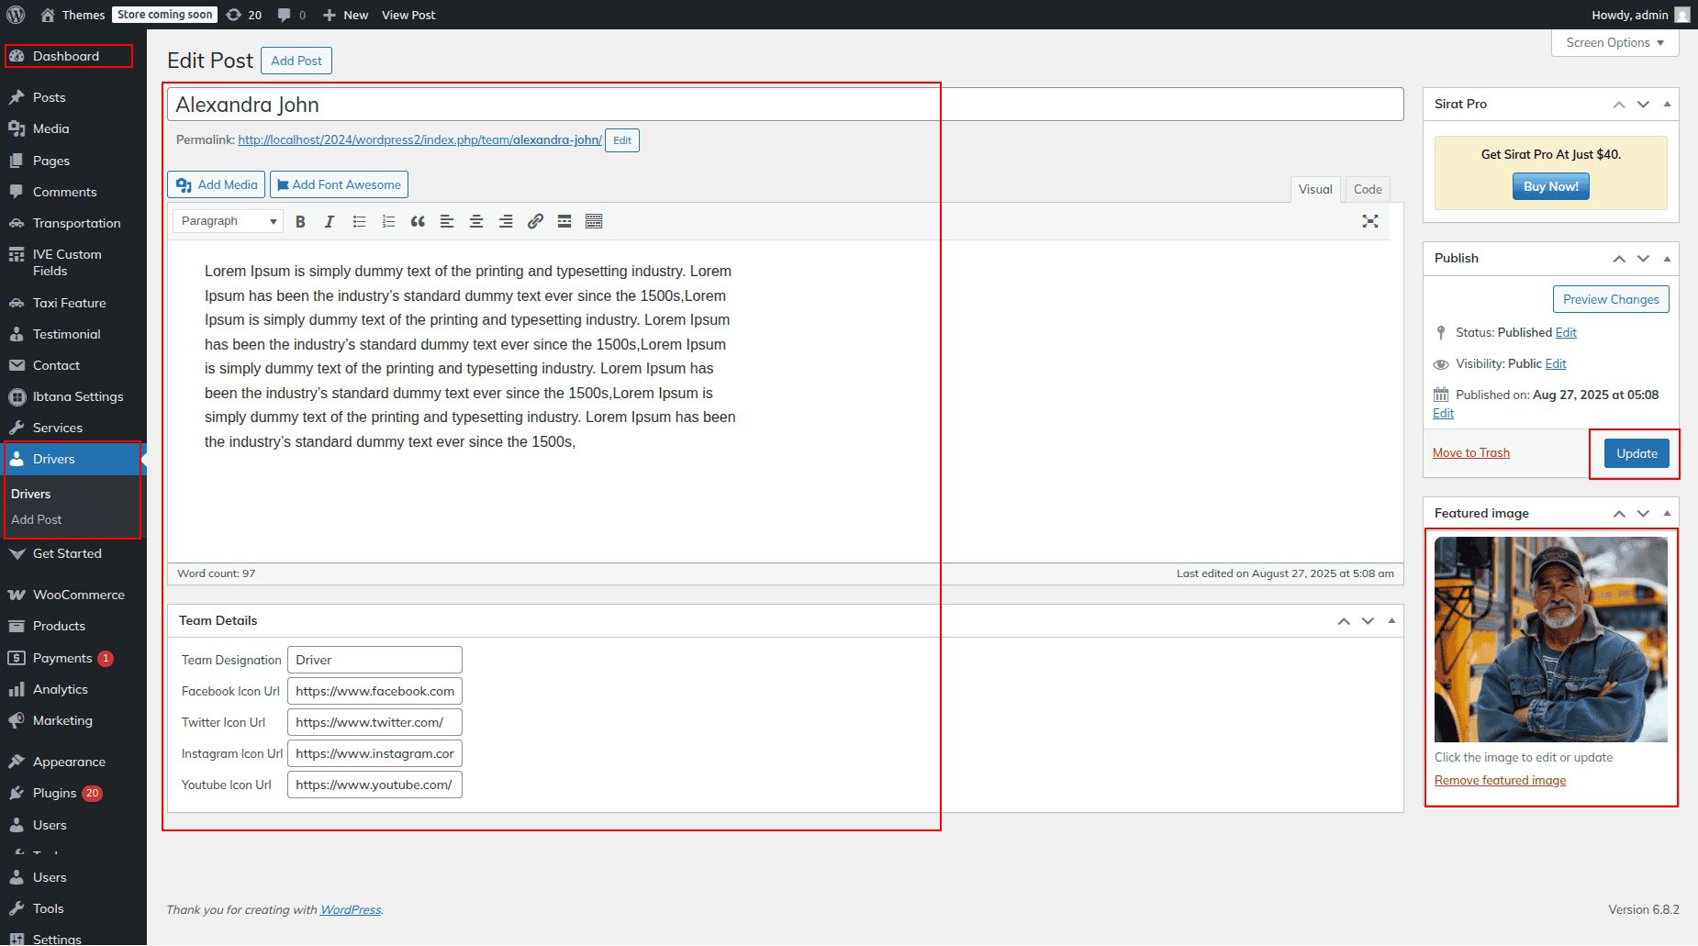The height and width of the screenshot is (946, 1698).
Task: Open WooCommerce in the sidebar menu
Action: point(78,595)
